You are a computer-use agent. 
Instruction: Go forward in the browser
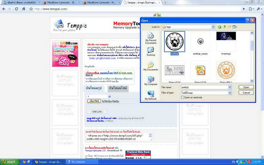pos(9,9)
